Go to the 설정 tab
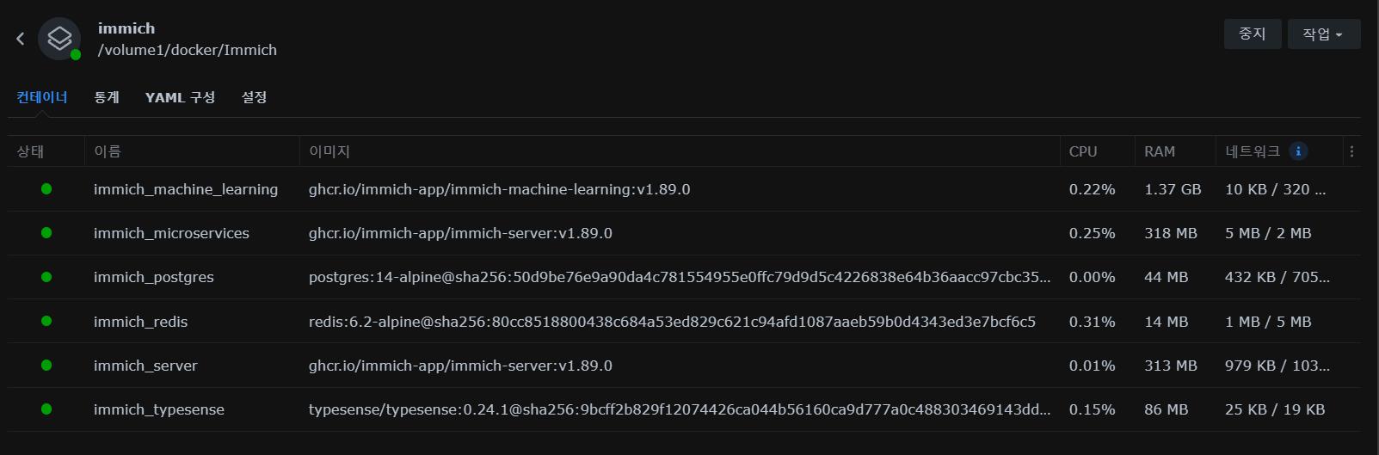 pyautogui.click(x=254, y=97)
